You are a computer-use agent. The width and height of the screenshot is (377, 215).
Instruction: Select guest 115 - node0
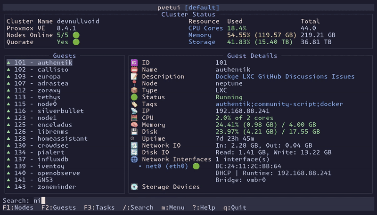click(x=32, y=104)
